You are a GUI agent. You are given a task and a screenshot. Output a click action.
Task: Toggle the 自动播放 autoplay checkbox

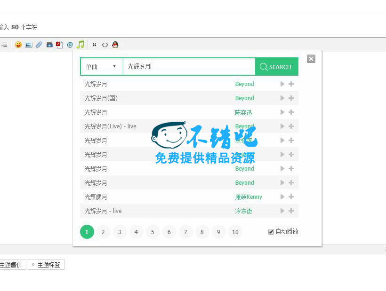point(271,232)
